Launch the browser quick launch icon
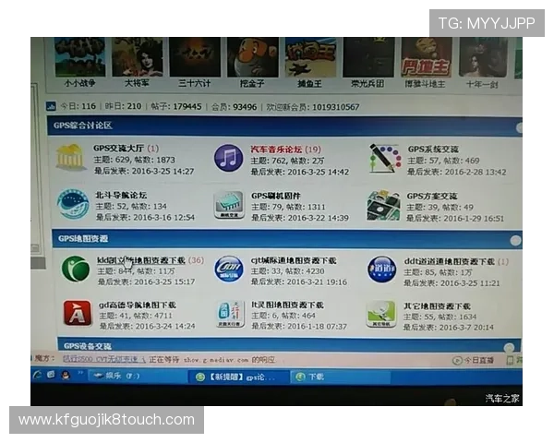 coord(37,376)
